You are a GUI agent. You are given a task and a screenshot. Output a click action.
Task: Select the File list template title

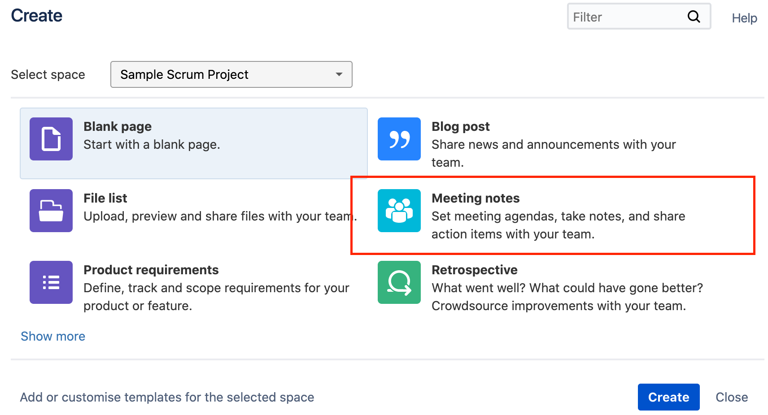pyautogui.click(x=105, y=198)
